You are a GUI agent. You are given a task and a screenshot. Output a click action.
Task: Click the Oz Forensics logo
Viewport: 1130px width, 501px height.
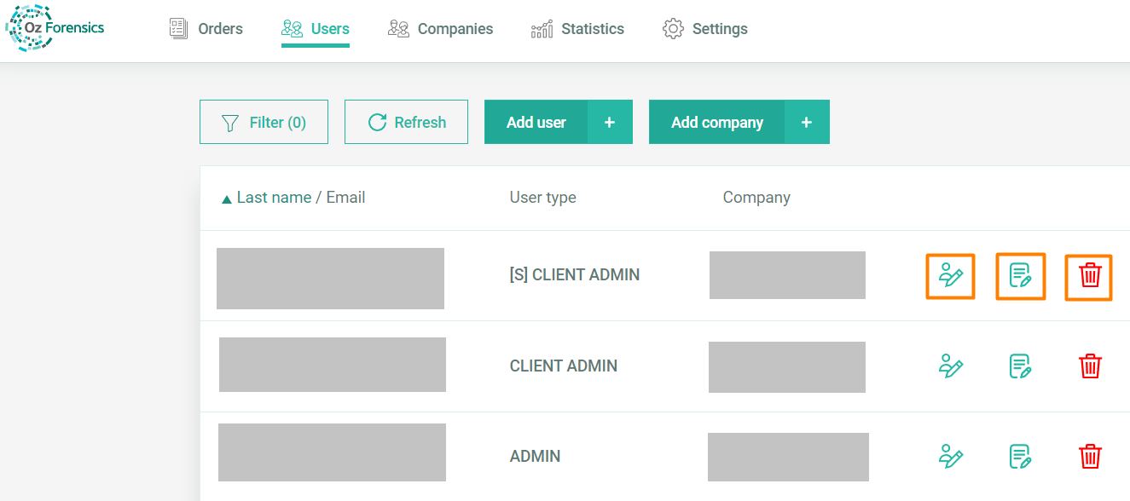coord(55,28)
